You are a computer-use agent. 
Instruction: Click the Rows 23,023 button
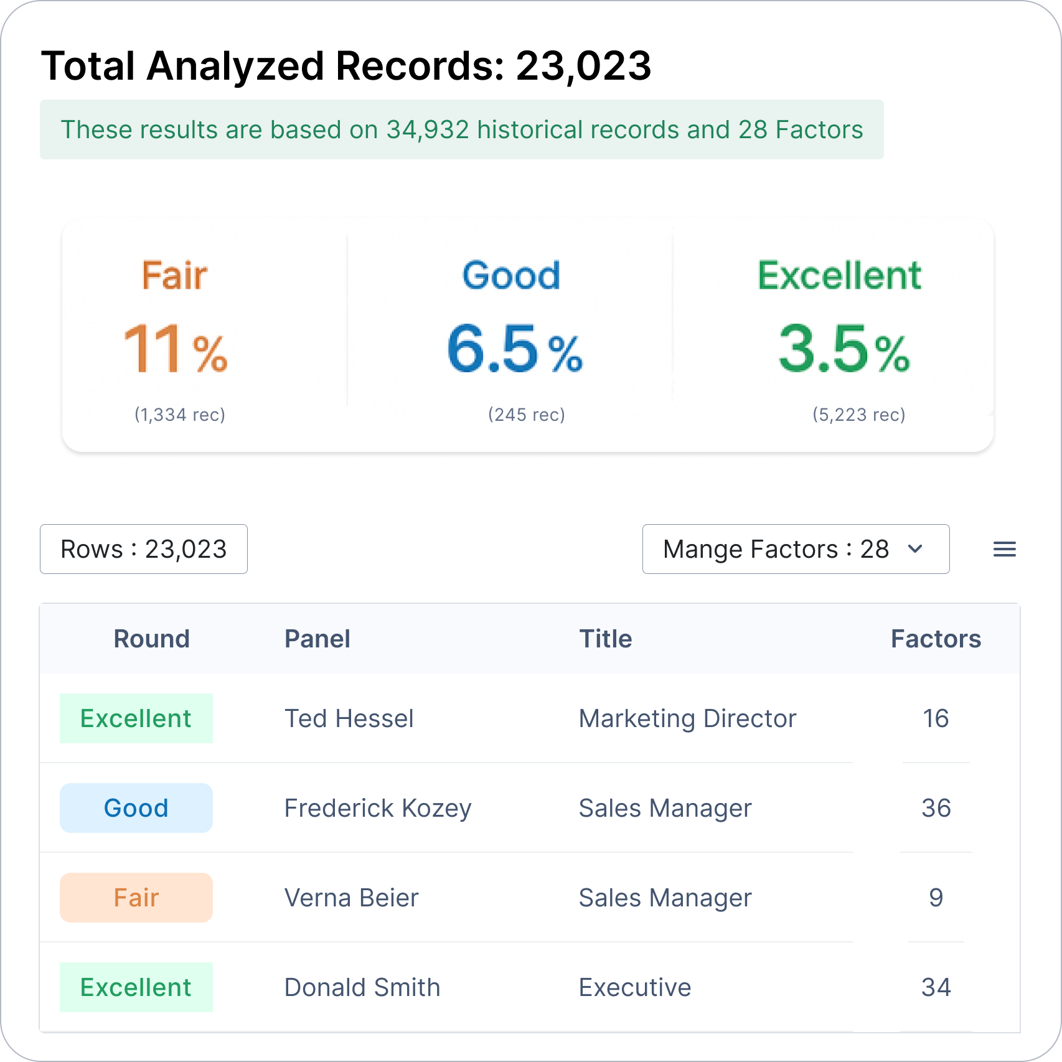click(144, 549)
